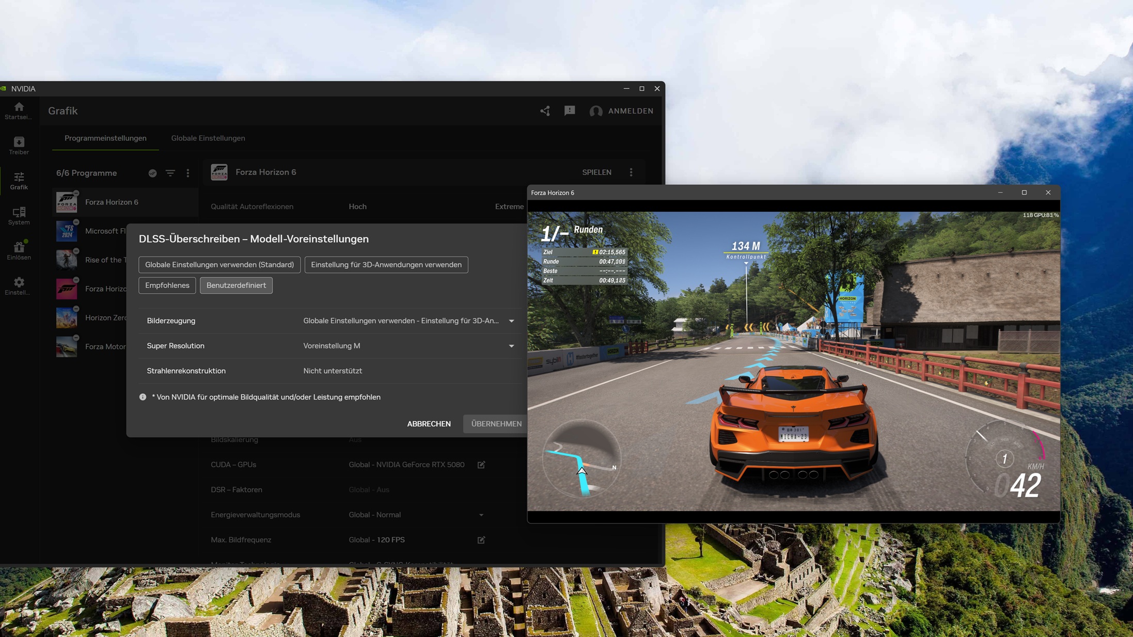Choose Globale Einstellungen verwenden (Standard) preset
The width and height of the screenshot is (1133, 637).
[x=219, y=265]
